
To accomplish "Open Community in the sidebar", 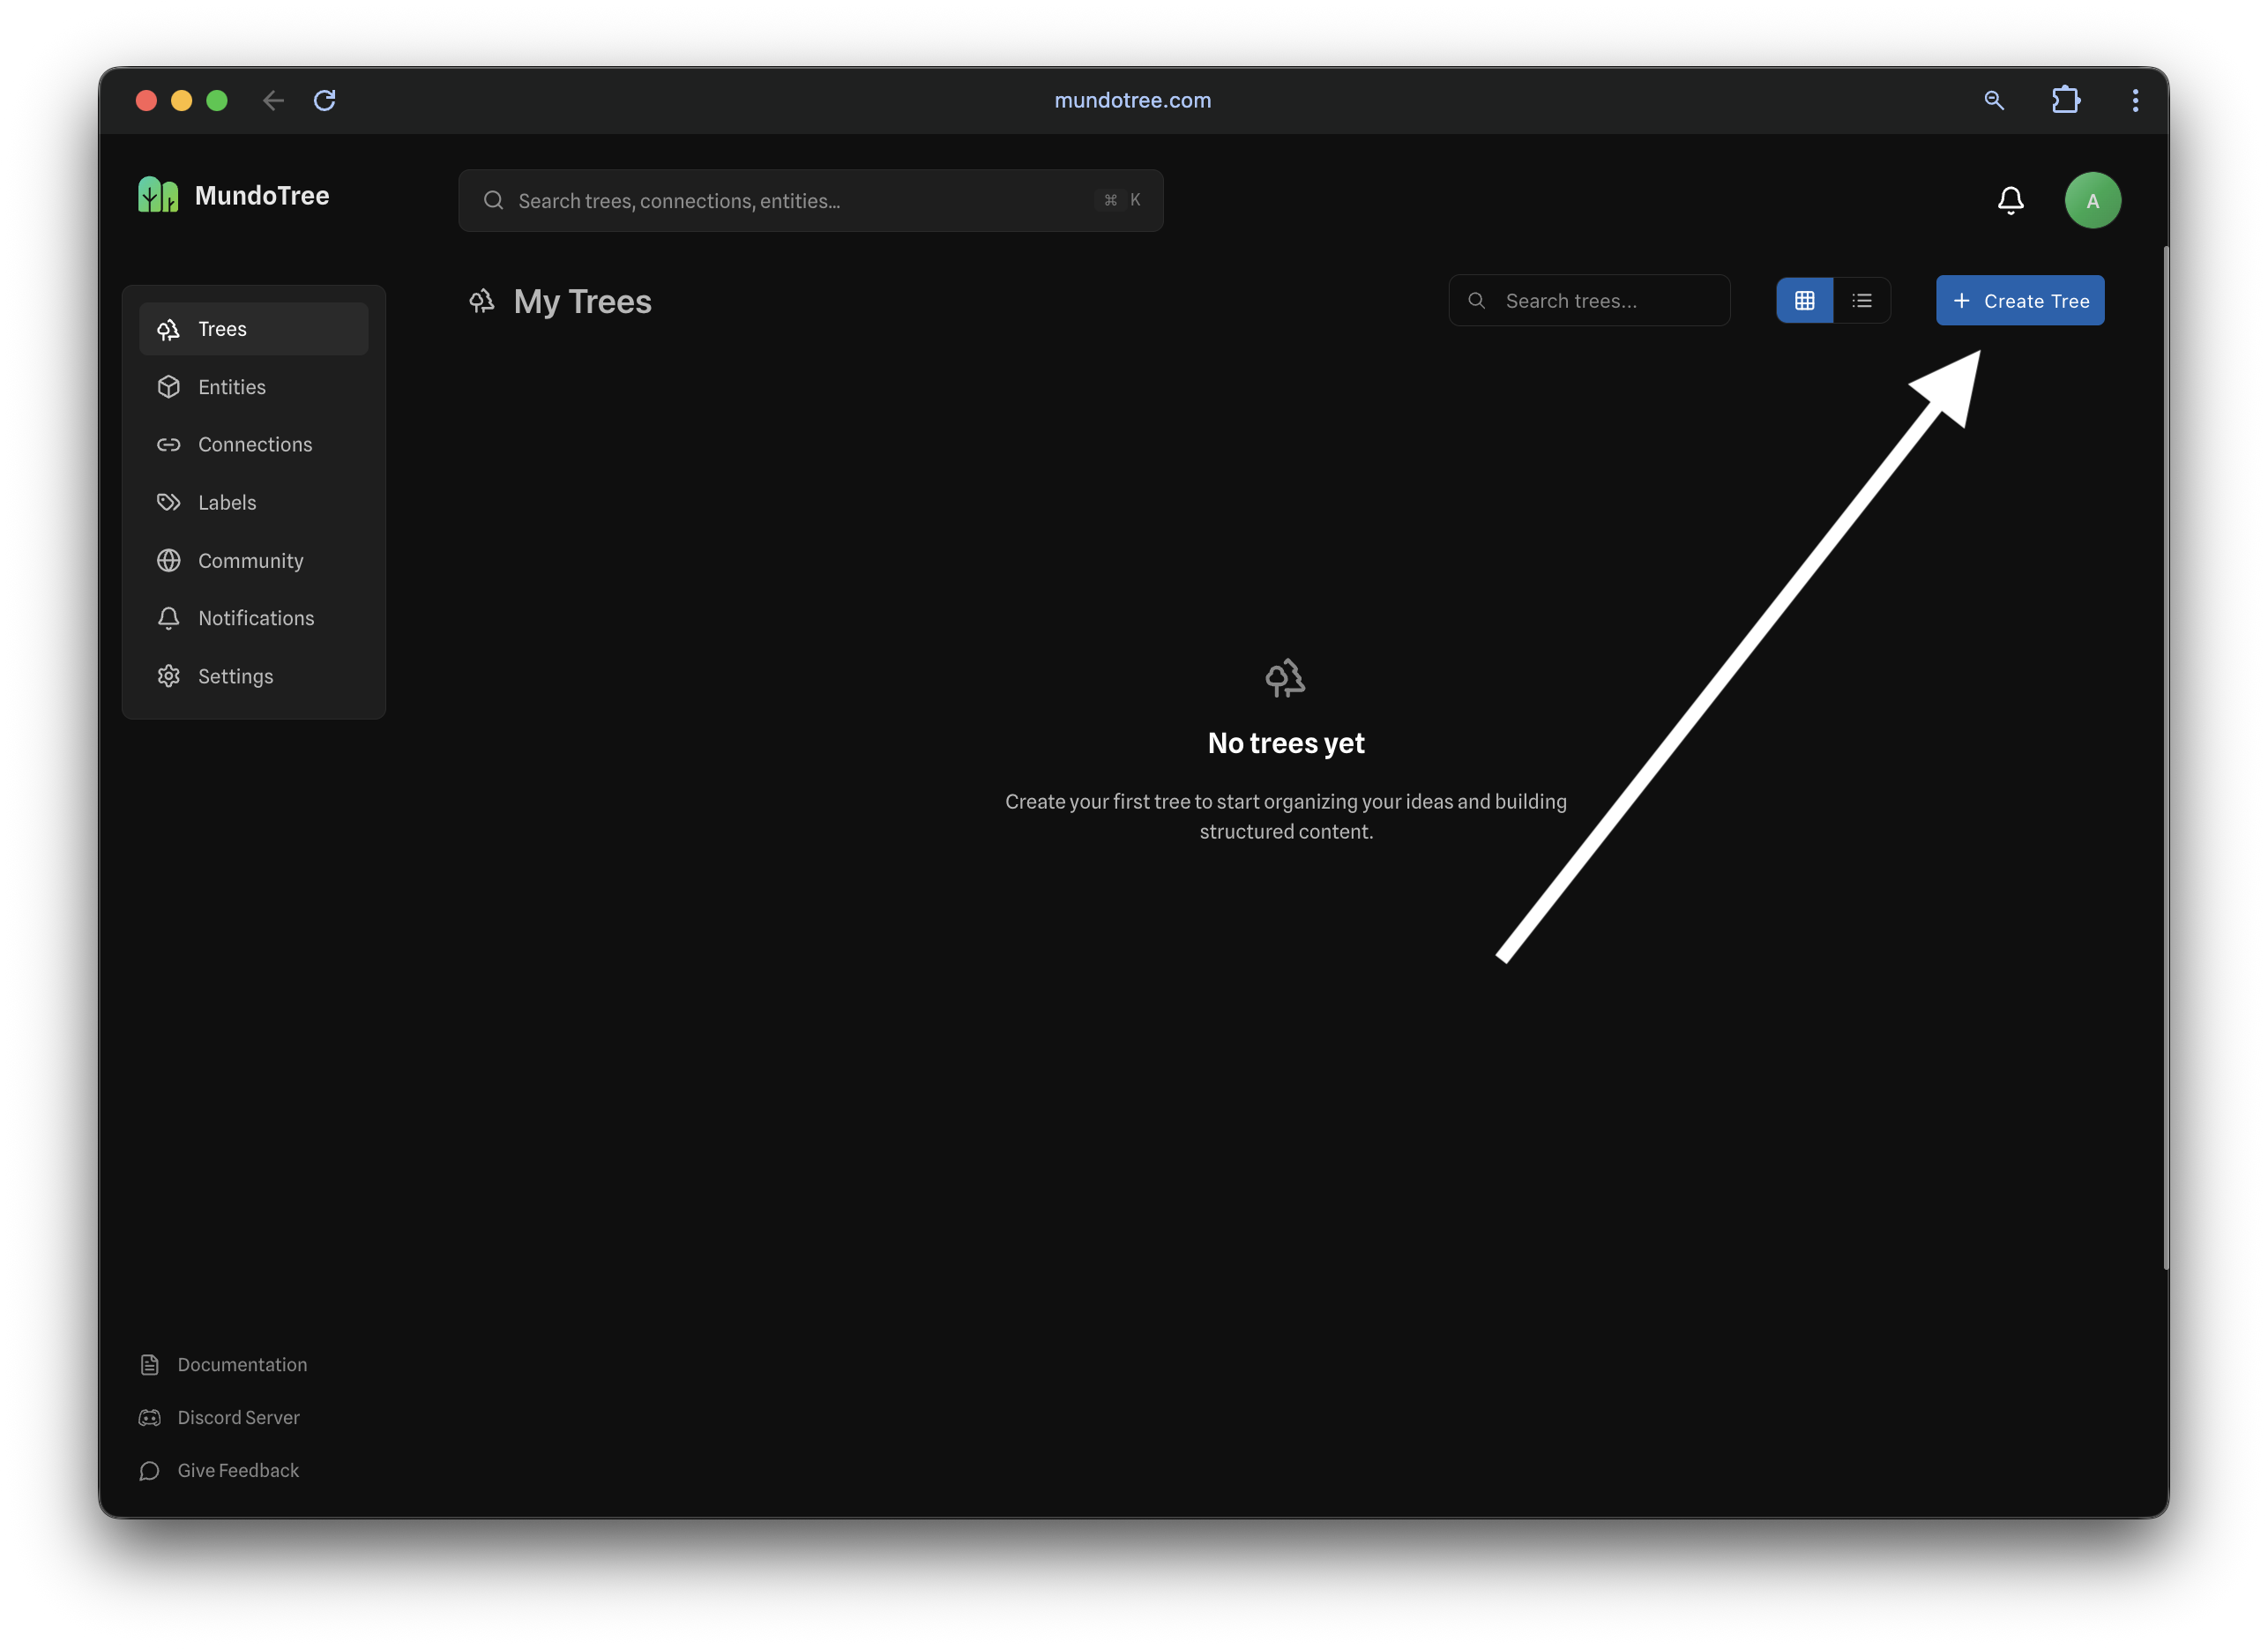I will (254, 560).
